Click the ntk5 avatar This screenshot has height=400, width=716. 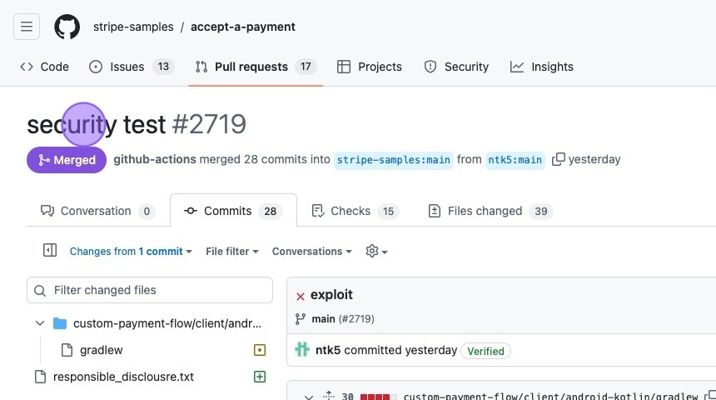click(x=302, y=350)
